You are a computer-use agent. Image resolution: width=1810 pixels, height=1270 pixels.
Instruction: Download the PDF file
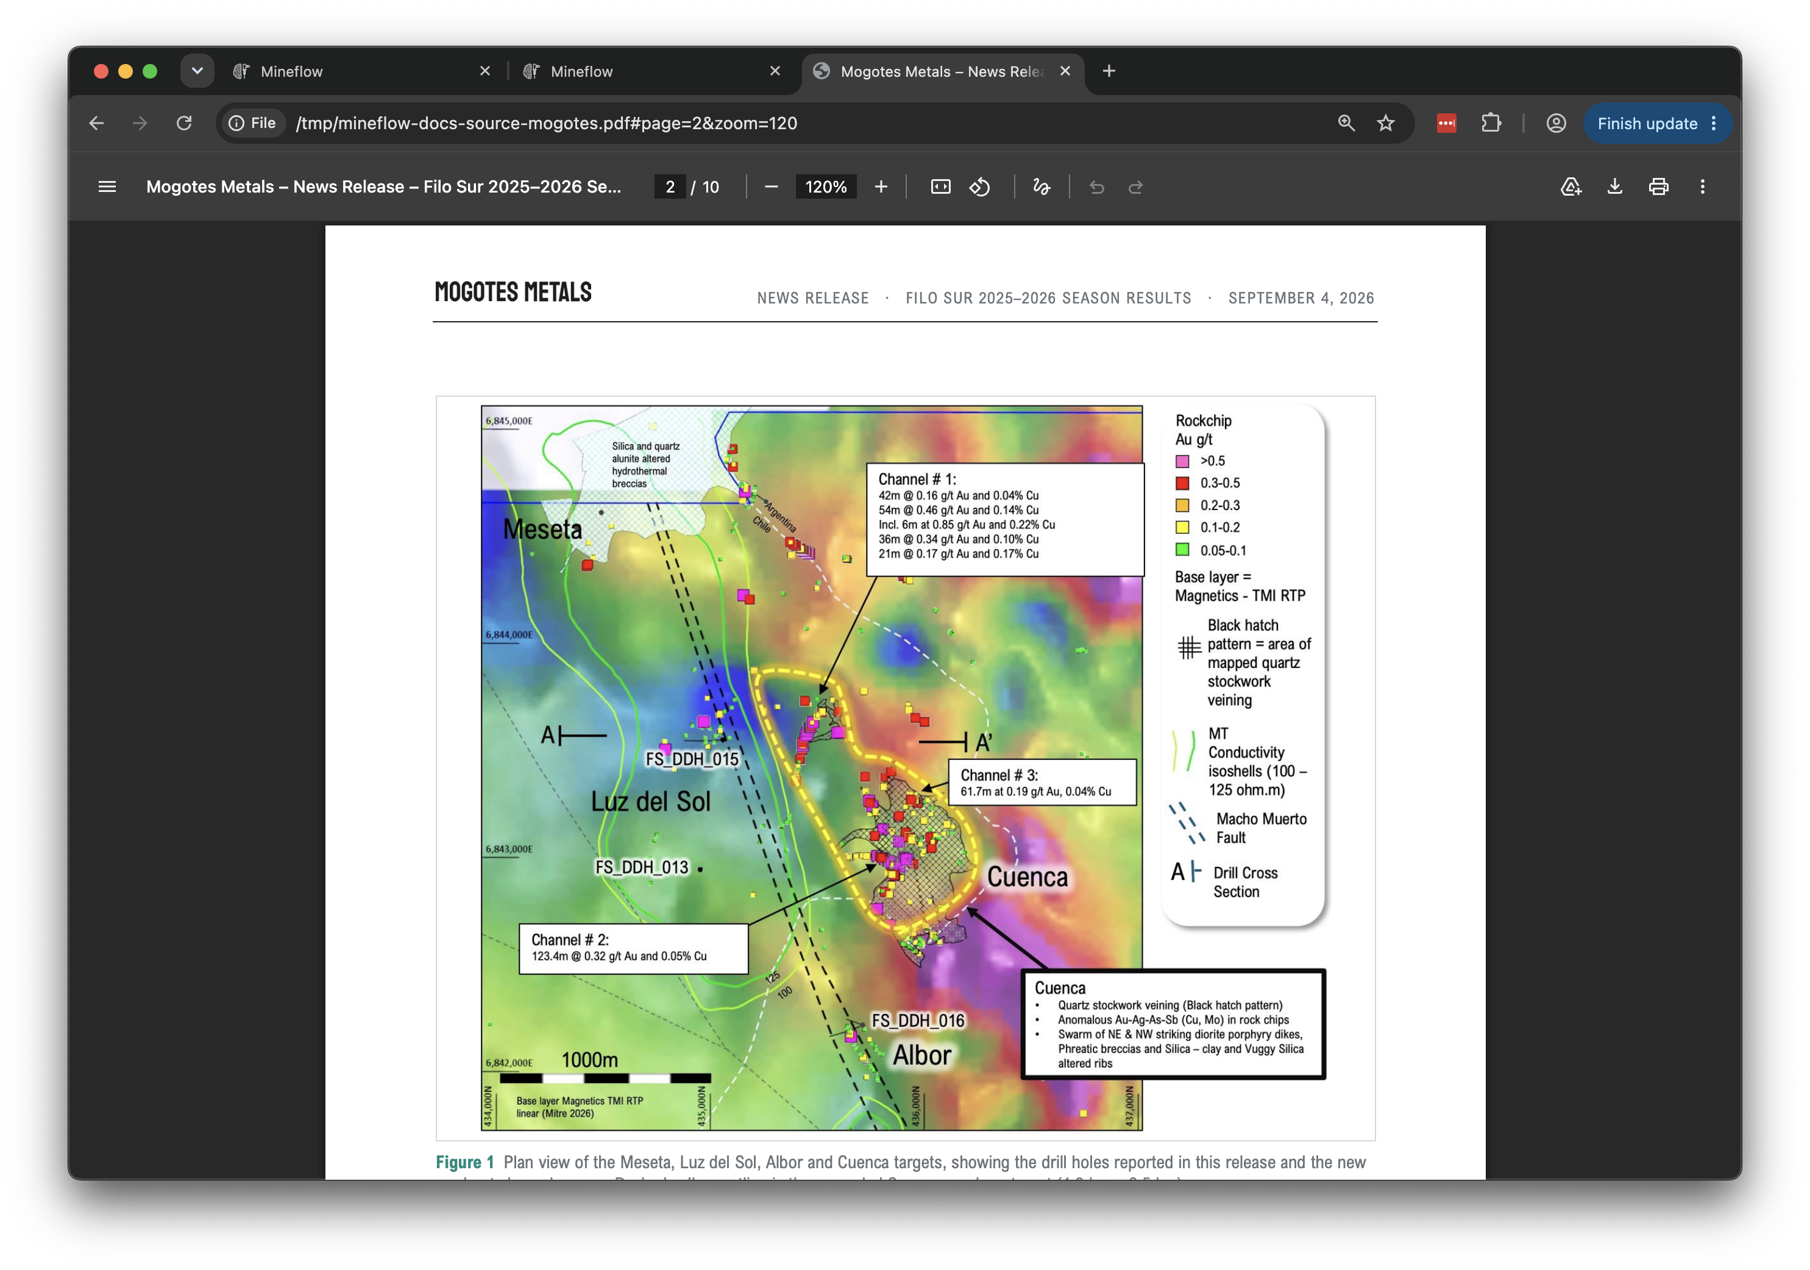point(1614,187)
